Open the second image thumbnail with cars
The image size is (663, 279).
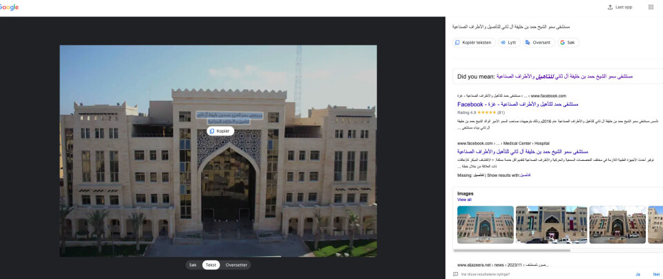tap(550, 224)
